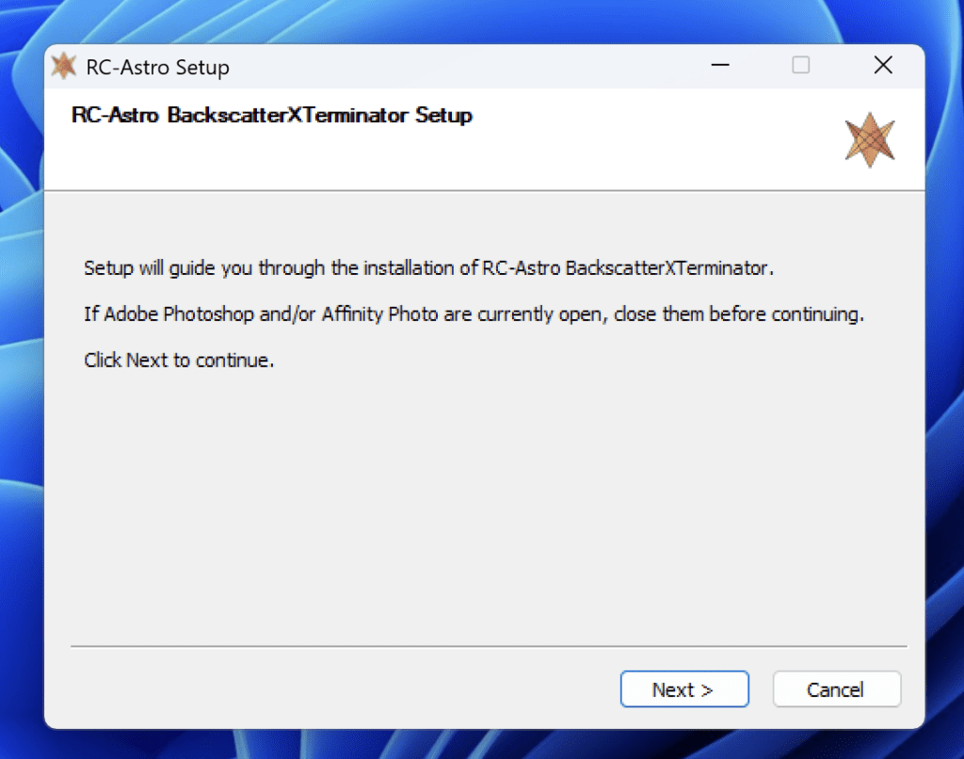Close the RC-Astro Setup window
This screenshot has width=964, height=759.
(883, 65)
